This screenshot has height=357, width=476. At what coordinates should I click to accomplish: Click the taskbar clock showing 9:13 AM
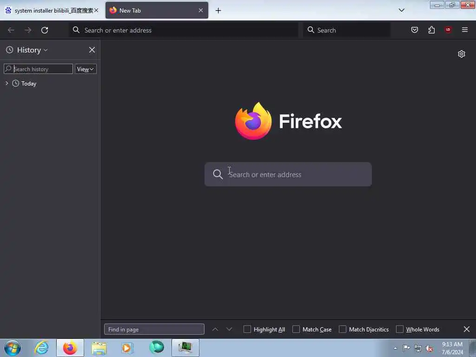click(x=452, y=348)
